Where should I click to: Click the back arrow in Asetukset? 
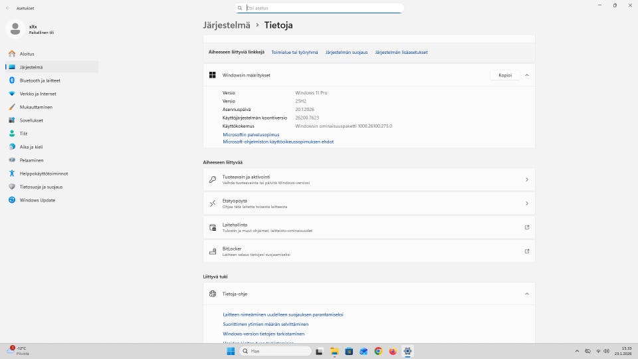point(7,7)
